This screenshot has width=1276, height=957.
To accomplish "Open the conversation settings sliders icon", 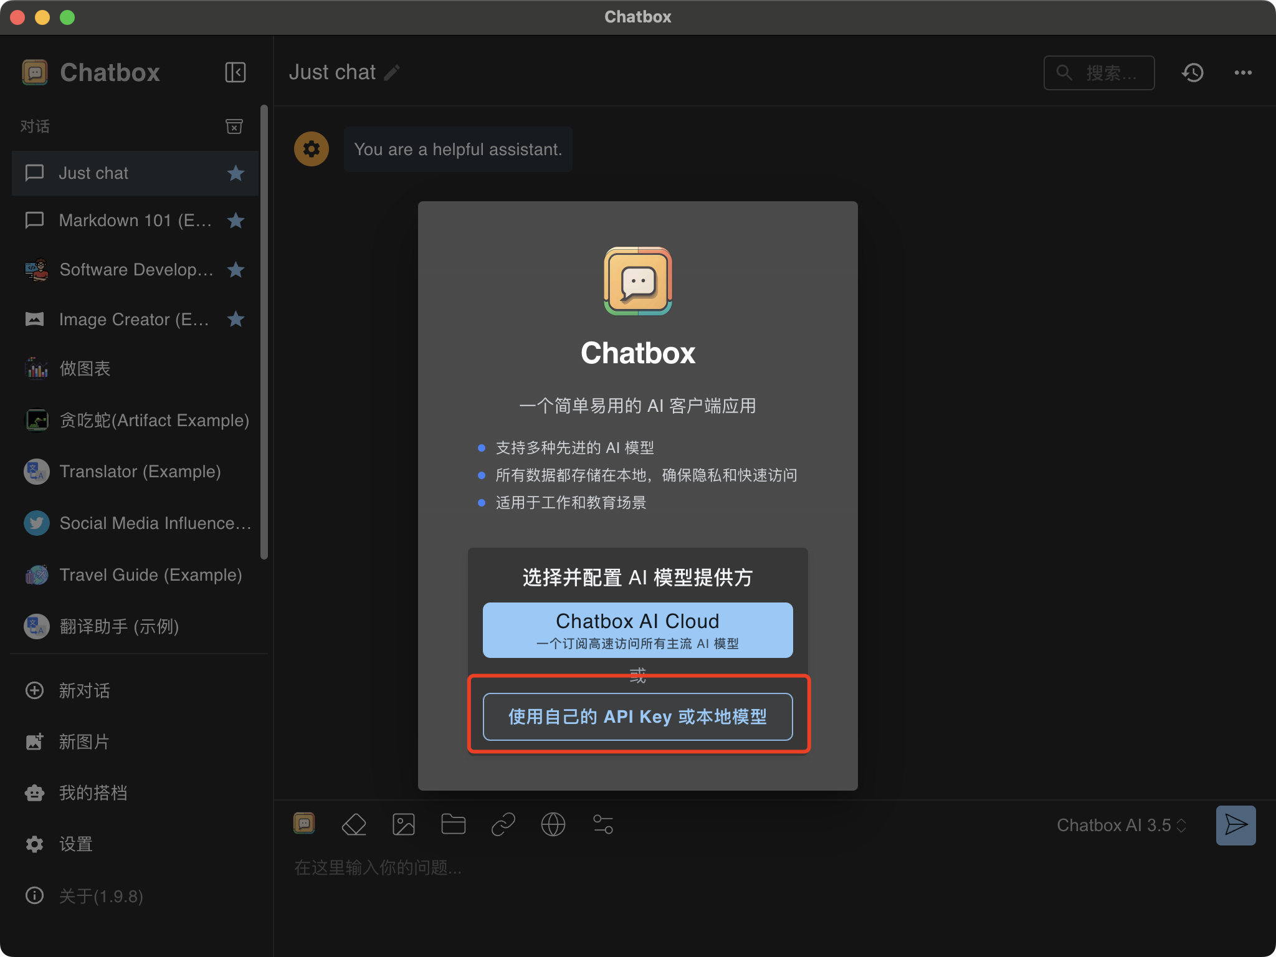I will 602,824.
